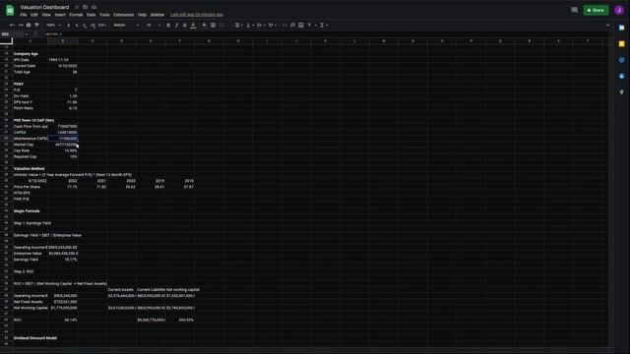Open the View menu
630x354 pixels.
point(46,15)
